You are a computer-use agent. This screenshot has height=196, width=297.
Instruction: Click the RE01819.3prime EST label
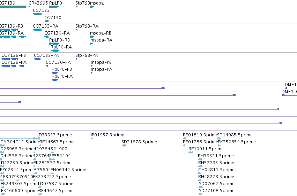coord(200,135)
